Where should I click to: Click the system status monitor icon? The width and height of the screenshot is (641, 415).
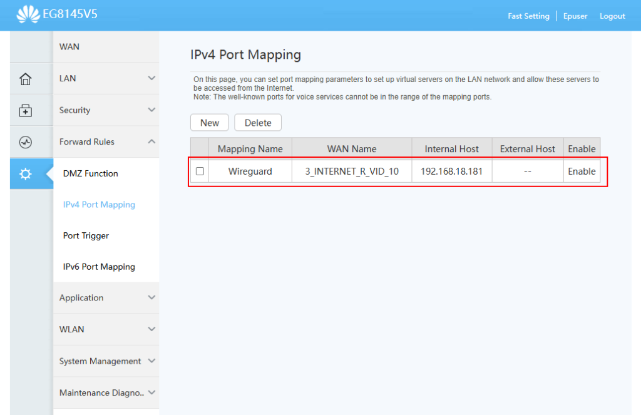pos(26,142)
